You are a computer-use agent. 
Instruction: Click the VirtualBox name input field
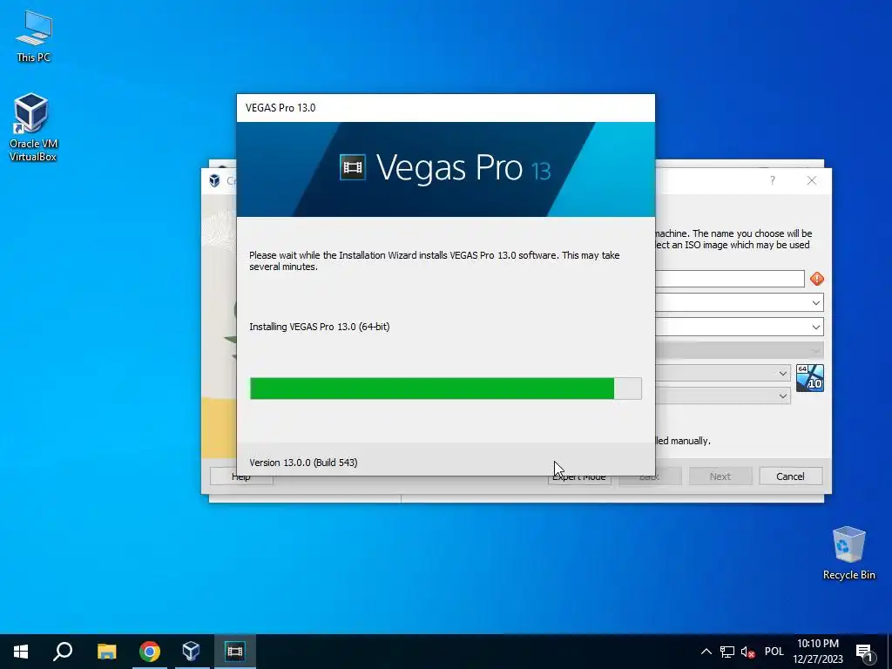[730, 279]
